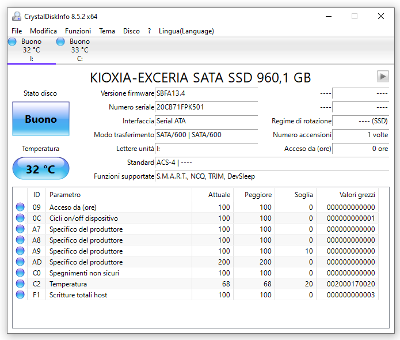Click the blue status orb for drive C:
The image size is (400, 340).
[60, 41]
